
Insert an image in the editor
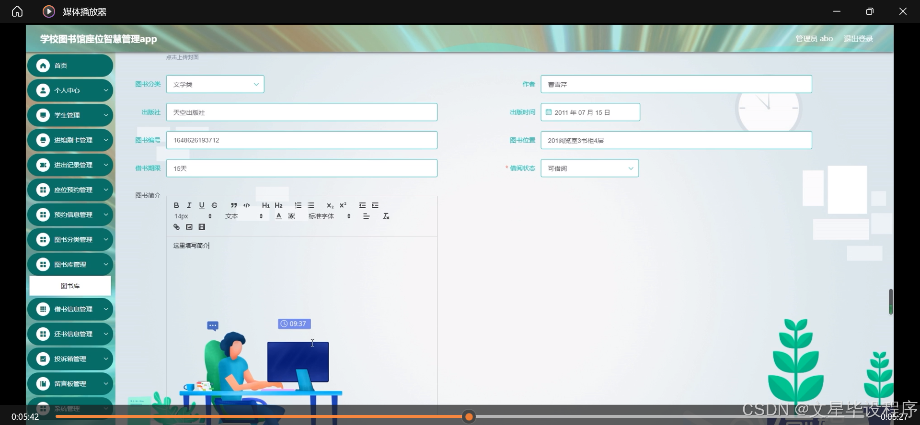point(189,227)
